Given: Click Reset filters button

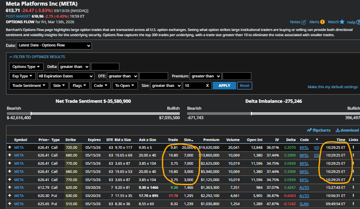Looking at the screenshot, I should pos(244,86).
